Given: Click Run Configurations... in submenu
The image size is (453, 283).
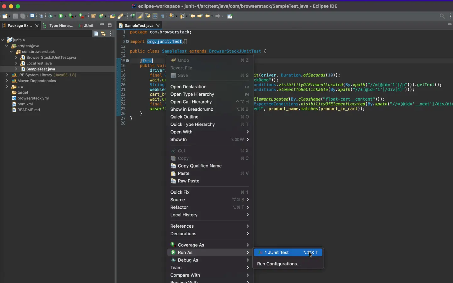Looking at the screenshot, I should click(x=279, y=264).
